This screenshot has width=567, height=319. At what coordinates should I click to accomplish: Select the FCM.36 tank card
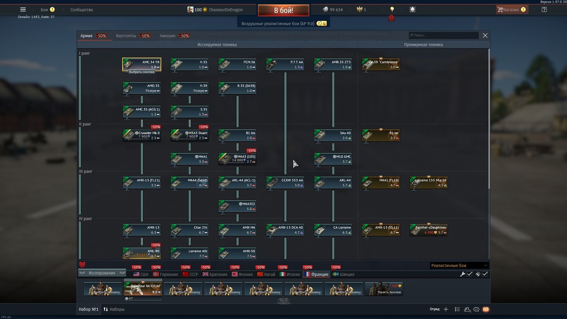[237, 65]
